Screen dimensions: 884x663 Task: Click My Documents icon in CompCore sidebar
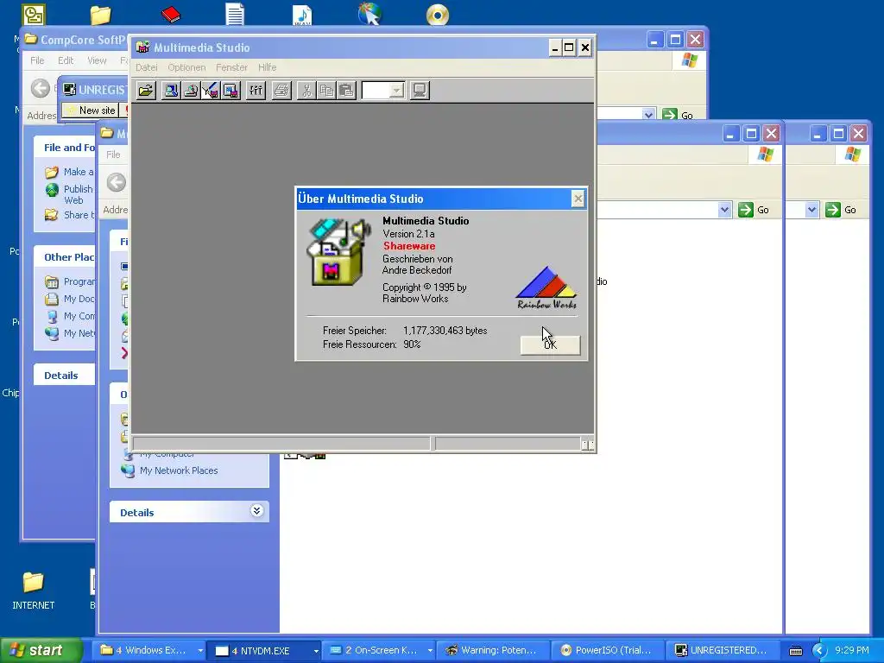coord(52,299)
